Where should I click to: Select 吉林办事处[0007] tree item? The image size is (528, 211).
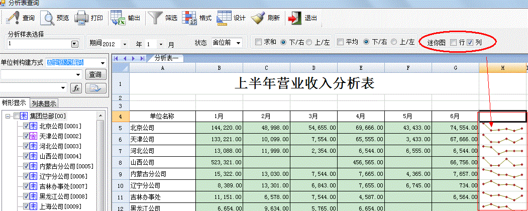point(63,187)
